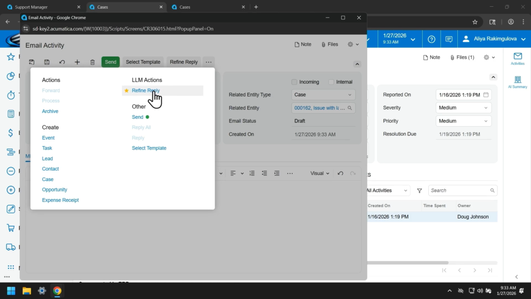The width and height of the screenshot is (531, 299).
Task: Open the Visual editor mode dropdown
Action: pyautogui.click(x=320, y=173)
